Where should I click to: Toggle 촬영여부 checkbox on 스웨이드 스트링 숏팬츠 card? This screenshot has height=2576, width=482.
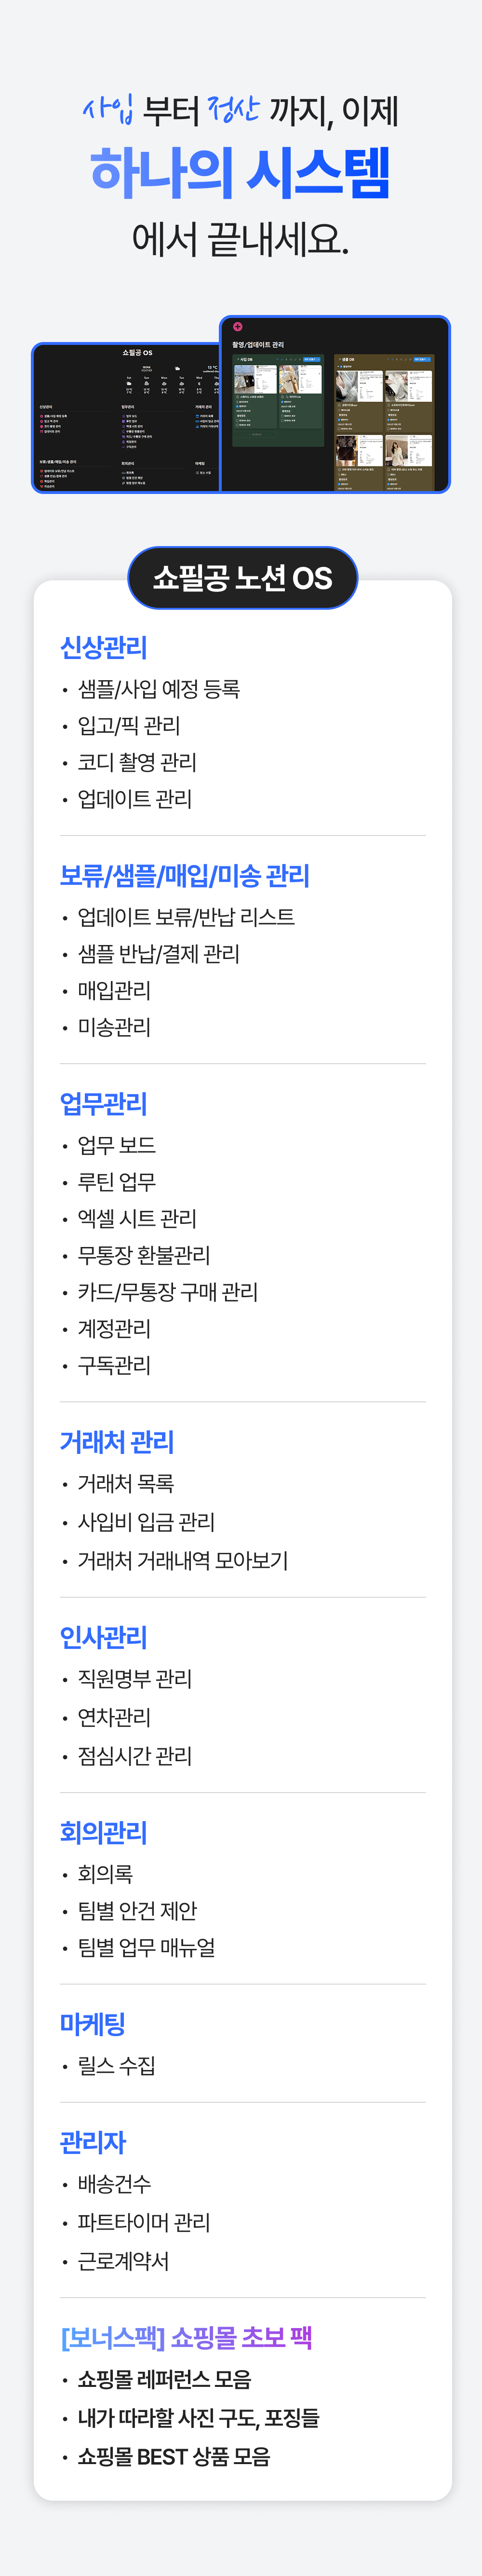(x=237, y=406)
